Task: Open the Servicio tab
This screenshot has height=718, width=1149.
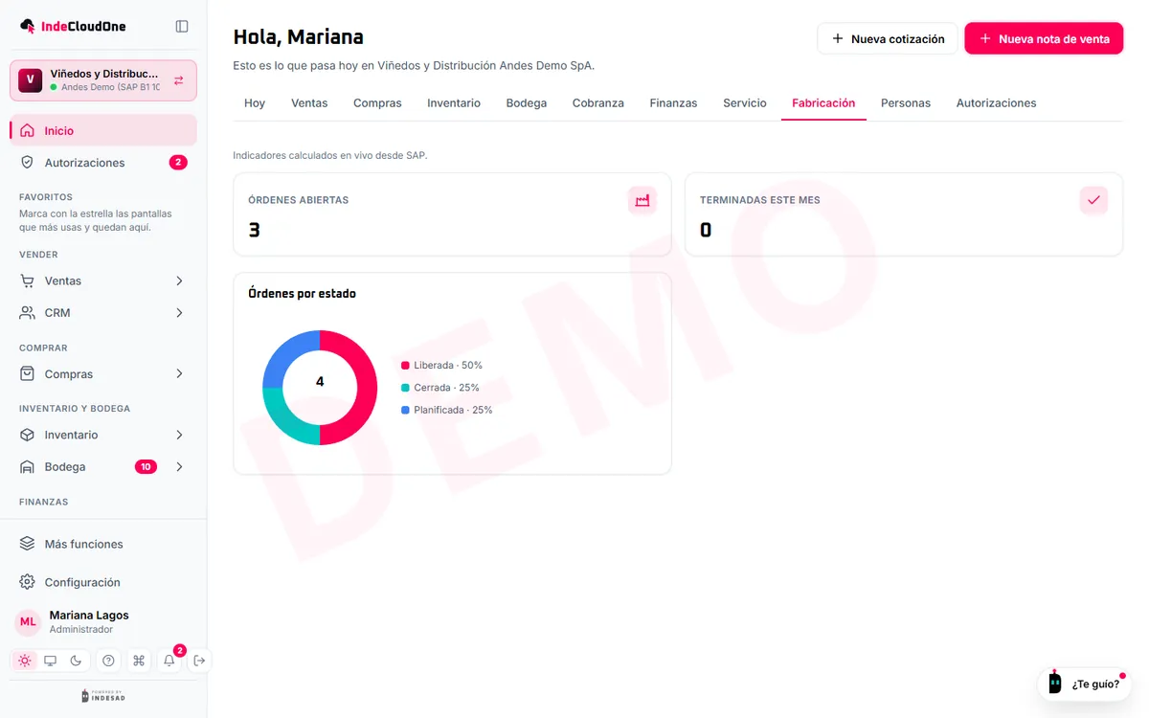Action: pyautogui.click(x=745, y=102)
